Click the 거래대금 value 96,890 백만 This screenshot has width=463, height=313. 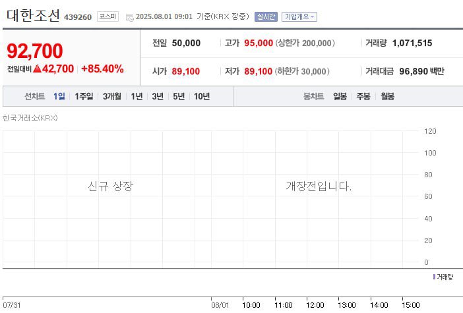(x=421, y=71)
